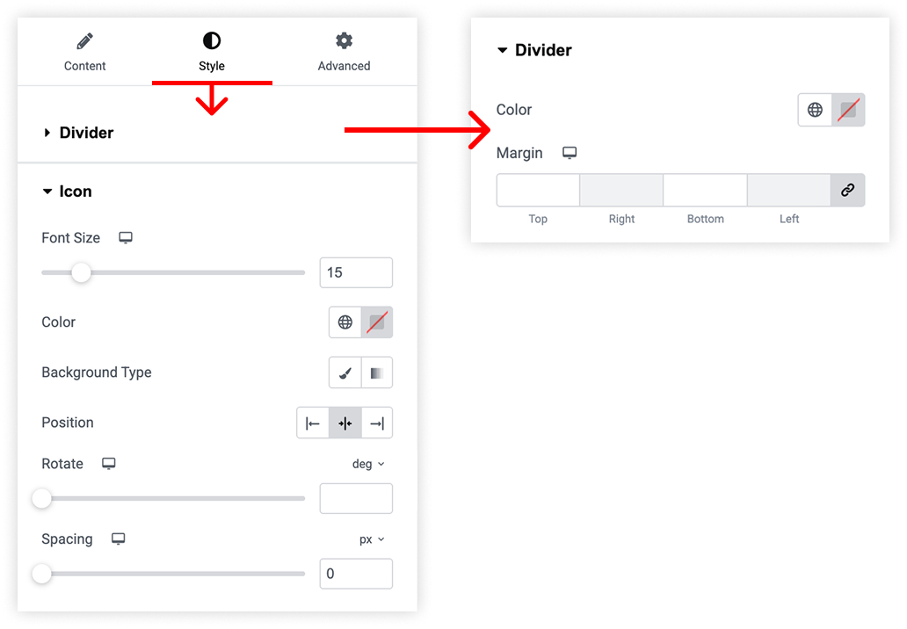
Task: Open the deg unit dropdown for Rotate
Action: (368, 464)
